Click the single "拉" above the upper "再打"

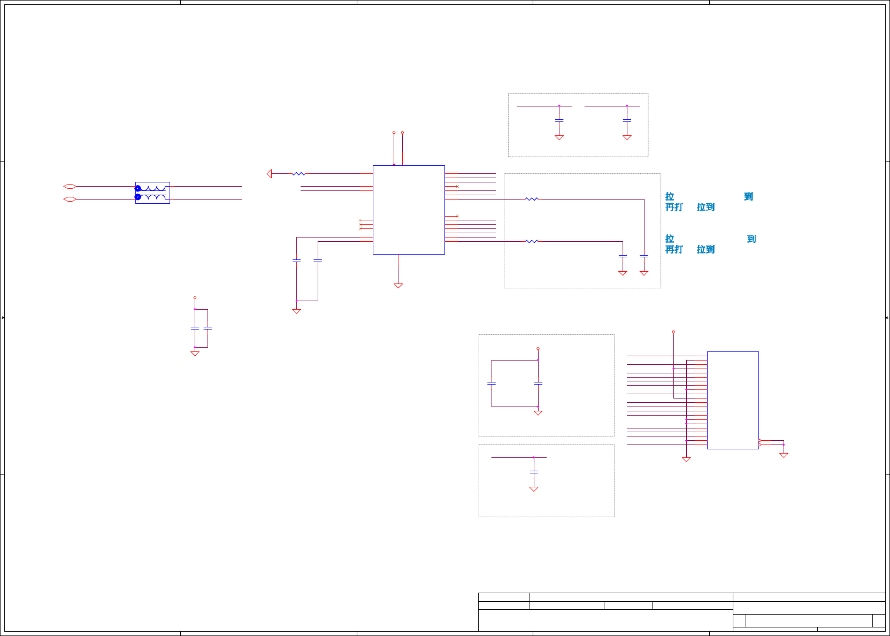[x=670, y=197]
